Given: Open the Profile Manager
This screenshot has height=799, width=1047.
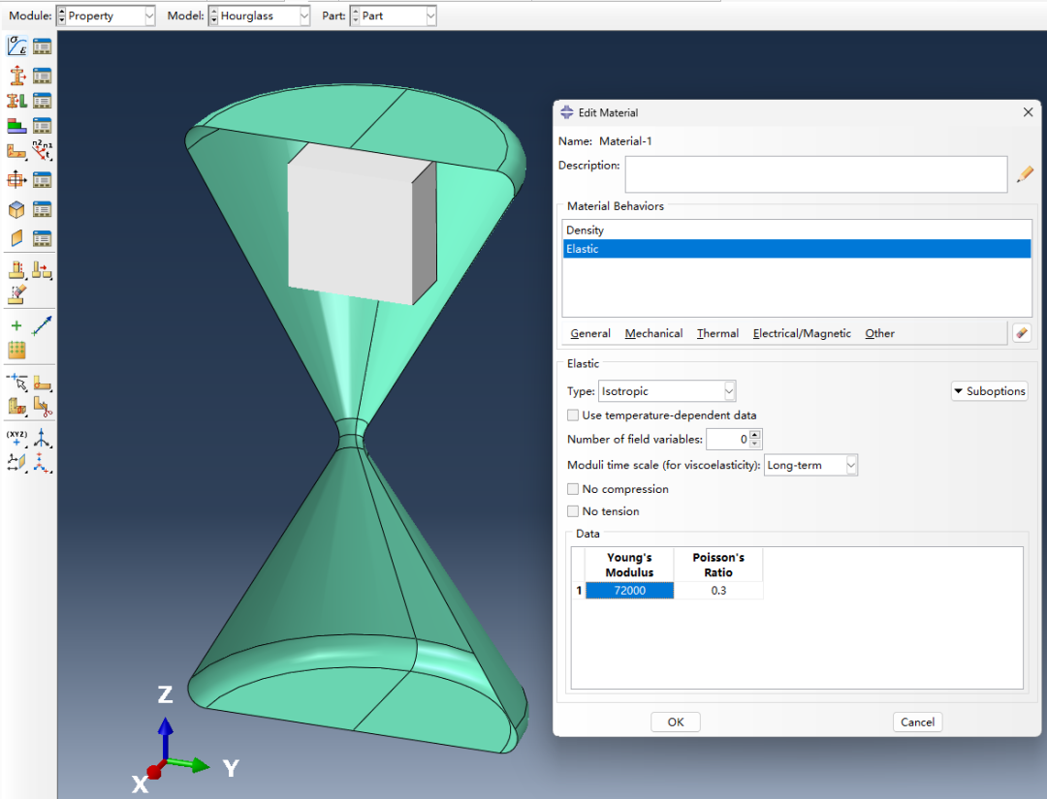Looking at the screenshot, I should click(x=42, y=179).
